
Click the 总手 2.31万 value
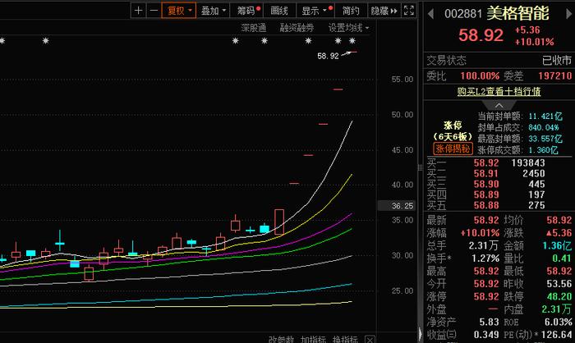(484, 245)
